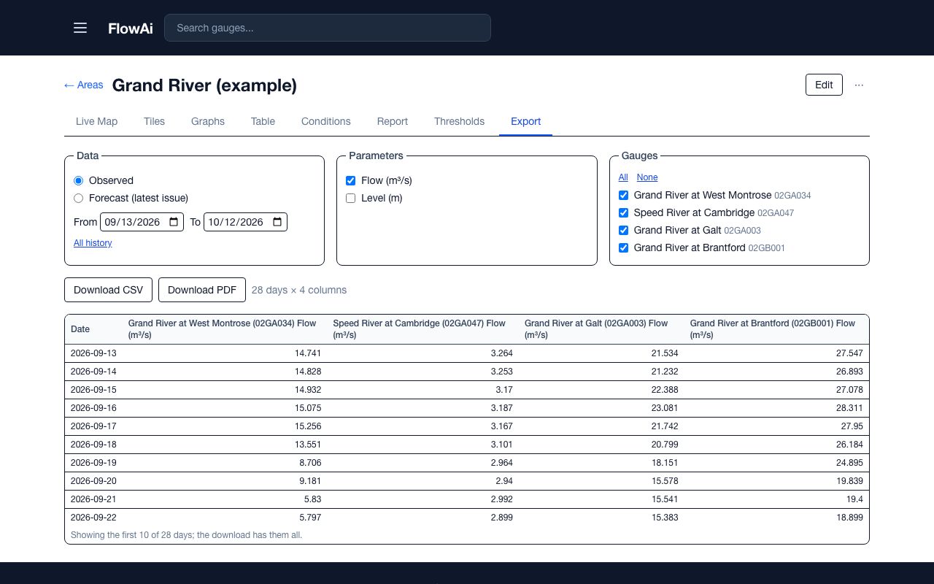Click the All history link
The image size is (934, 584).
tap(93, 243)
